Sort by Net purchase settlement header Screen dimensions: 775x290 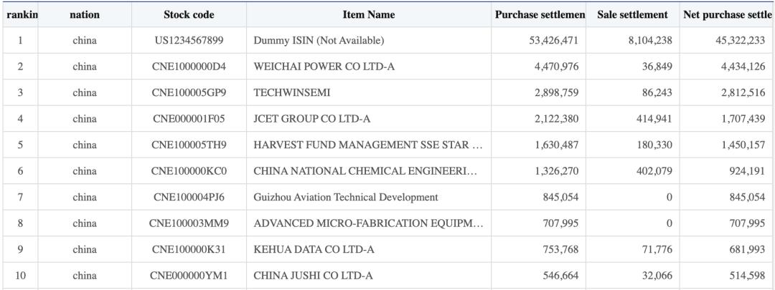tap(727, 15)
